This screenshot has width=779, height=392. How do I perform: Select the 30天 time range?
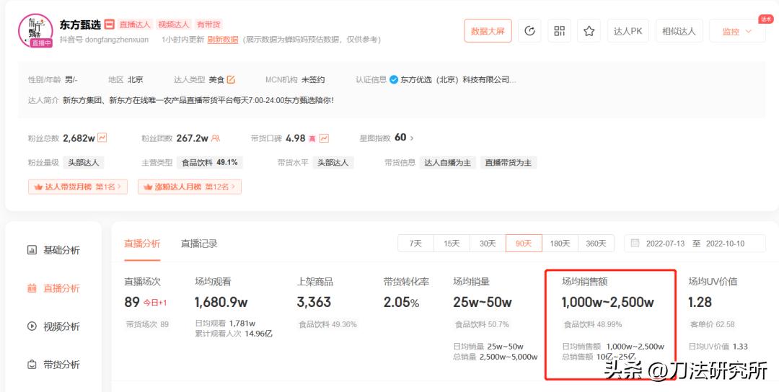click(x=488, y=243)
